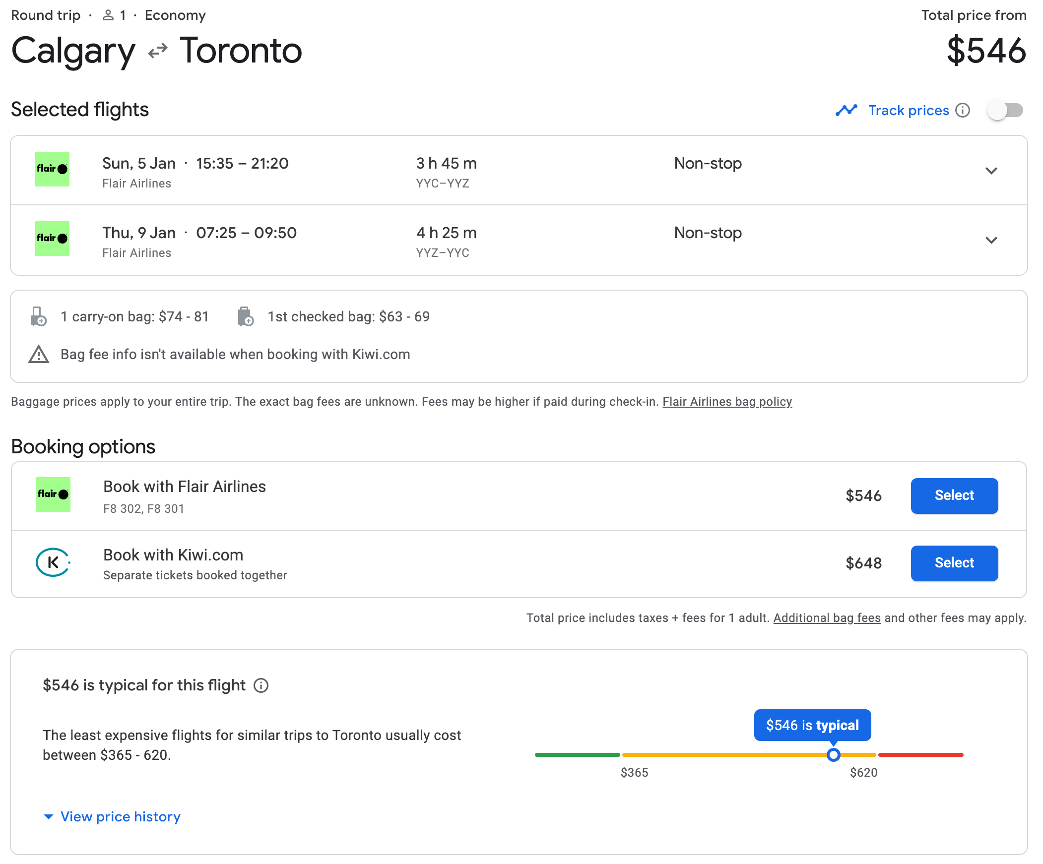Click the '4 h 25 m' duration
Screen dimensions: 1043x864
[x=447, y=233]
